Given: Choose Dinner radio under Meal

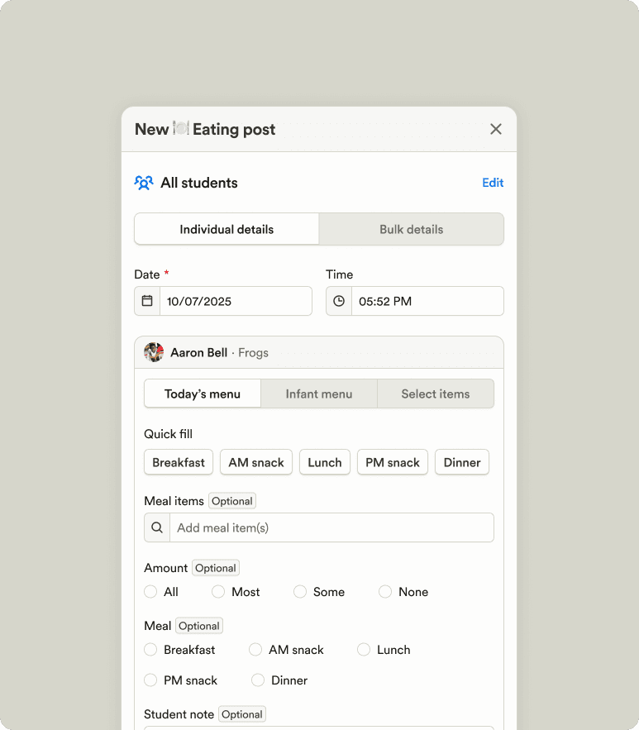Looking at the screenshot, I should click(x=258, y=680).
